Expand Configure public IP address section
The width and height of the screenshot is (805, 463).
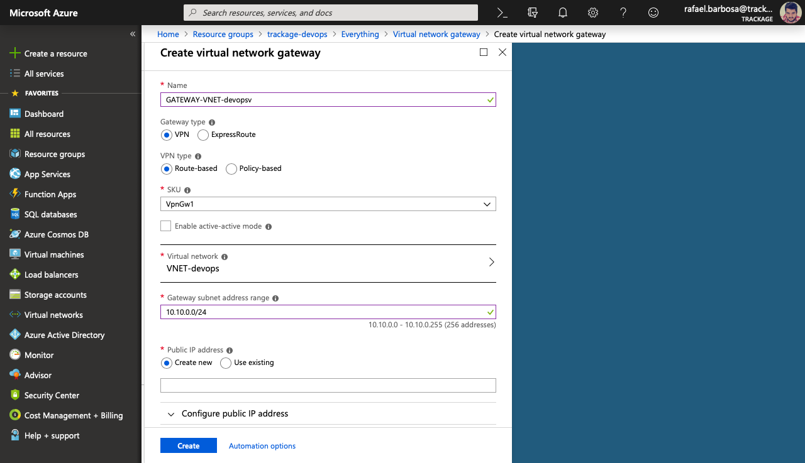tap(328, 414)
